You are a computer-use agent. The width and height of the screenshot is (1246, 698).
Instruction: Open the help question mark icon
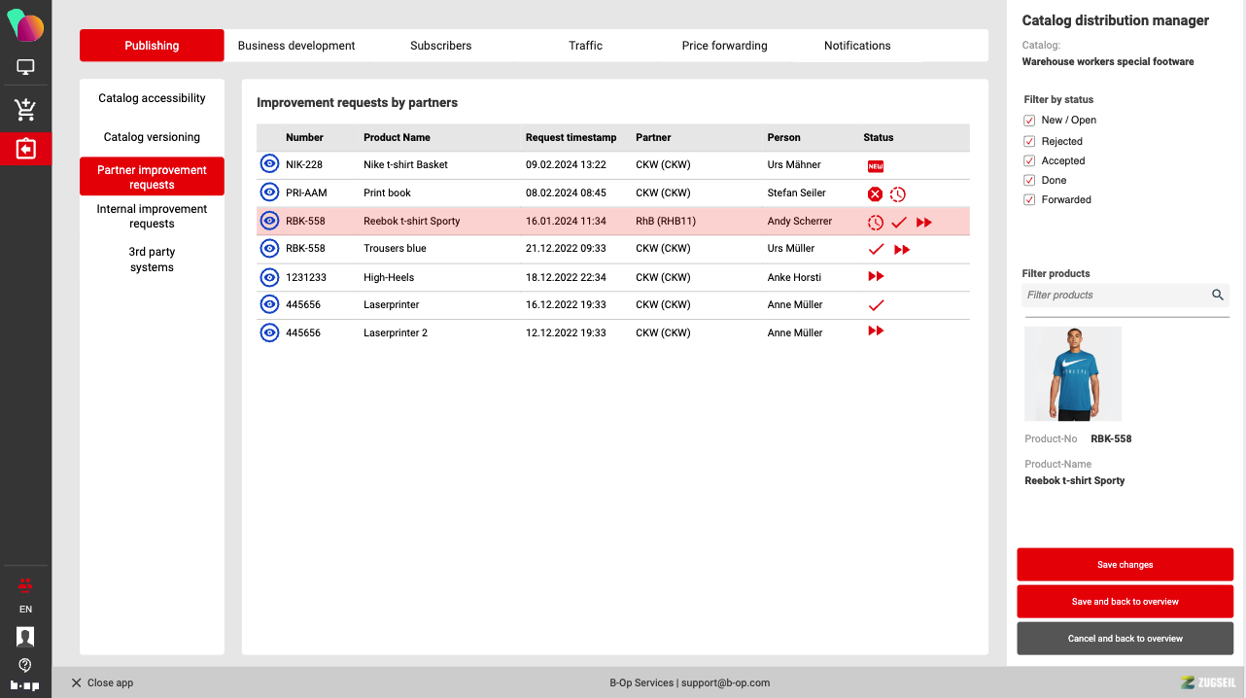[x=25, y=665]
